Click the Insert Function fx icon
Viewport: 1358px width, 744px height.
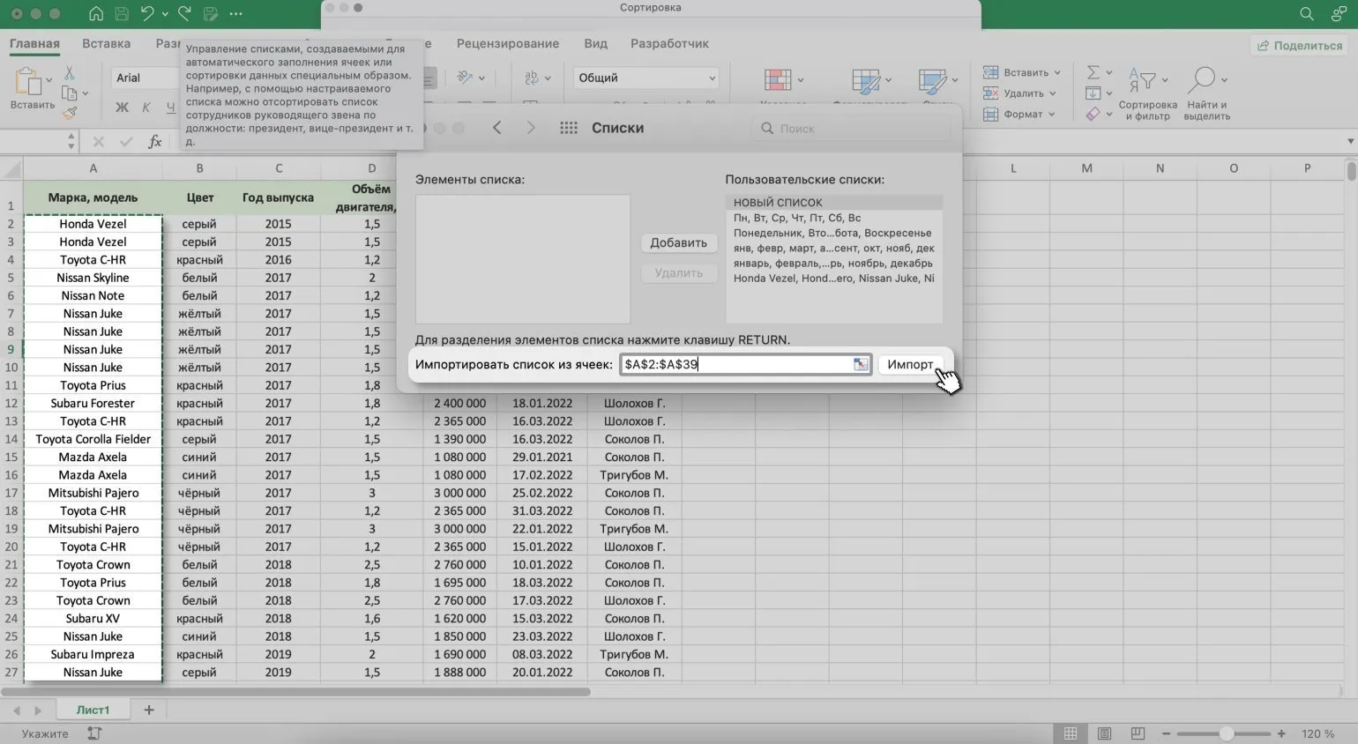coord(154,142)
